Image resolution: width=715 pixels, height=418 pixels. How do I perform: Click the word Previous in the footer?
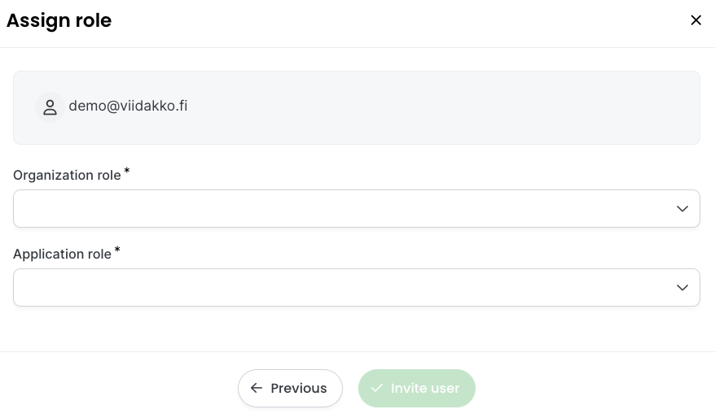pos(299,388)
